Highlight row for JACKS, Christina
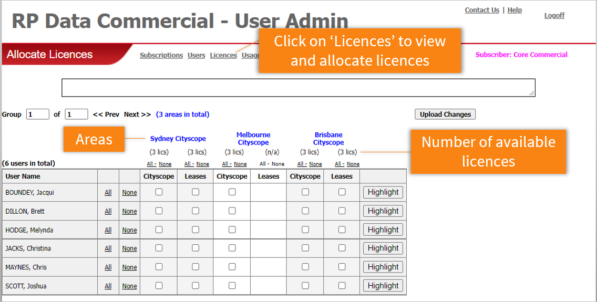This screenshot has width=597, height=302. pos(383,248)
